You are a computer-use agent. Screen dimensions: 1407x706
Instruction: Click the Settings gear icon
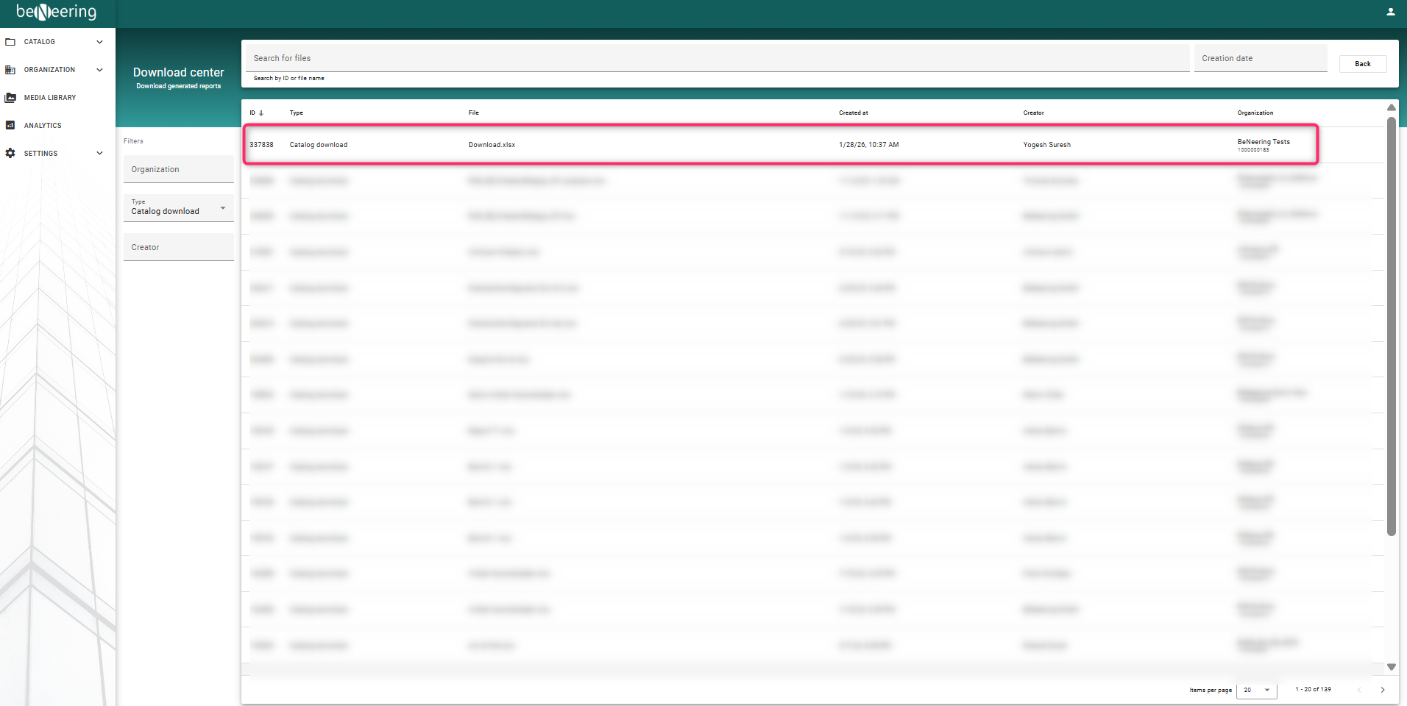pos(10,154)
